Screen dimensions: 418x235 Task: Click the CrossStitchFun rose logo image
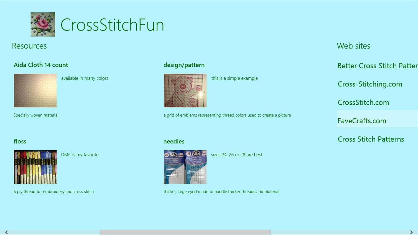click(x=43, y=24)
